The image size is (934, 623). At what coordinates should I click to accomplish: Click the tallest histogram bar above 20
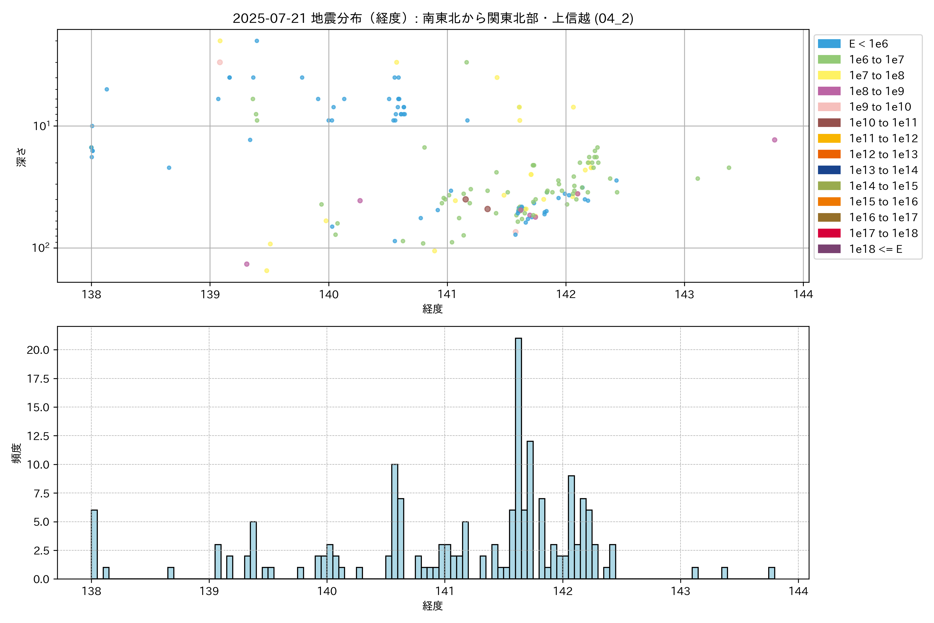pos(518,457)
